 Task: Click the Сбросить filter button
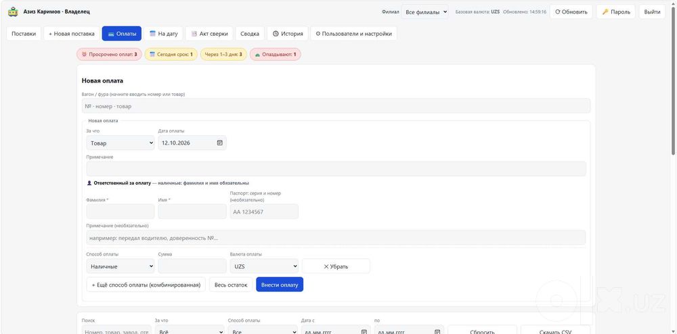pos(482,331)
